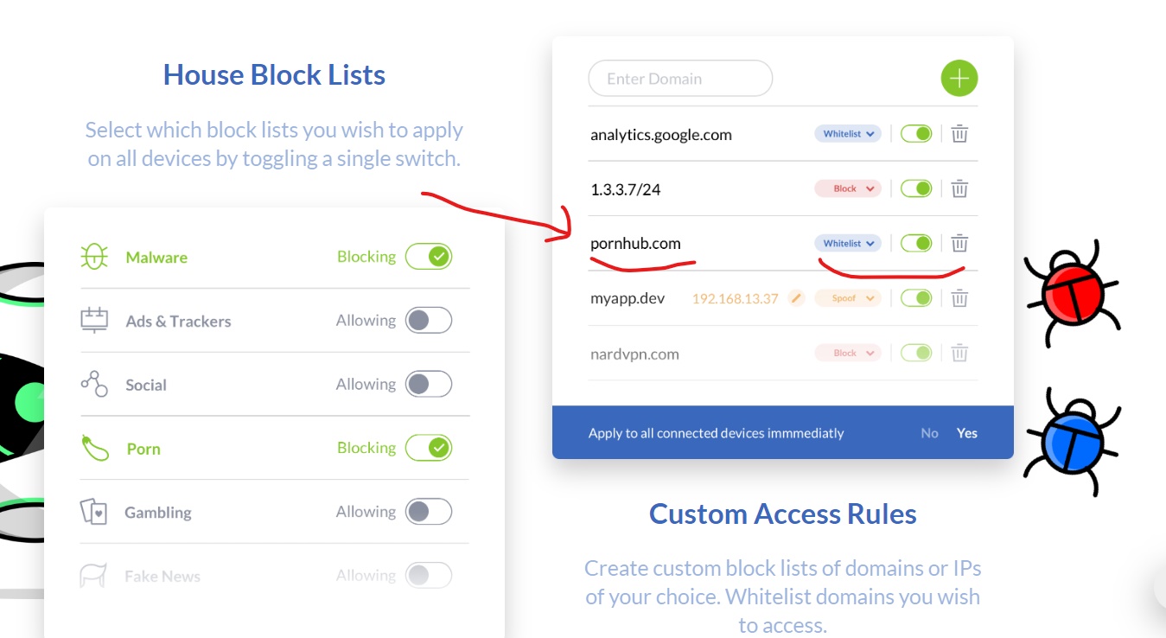Select the Porn block list label
The height and width of the screenshot is (638, 1166).
click(x=143, y=449)
